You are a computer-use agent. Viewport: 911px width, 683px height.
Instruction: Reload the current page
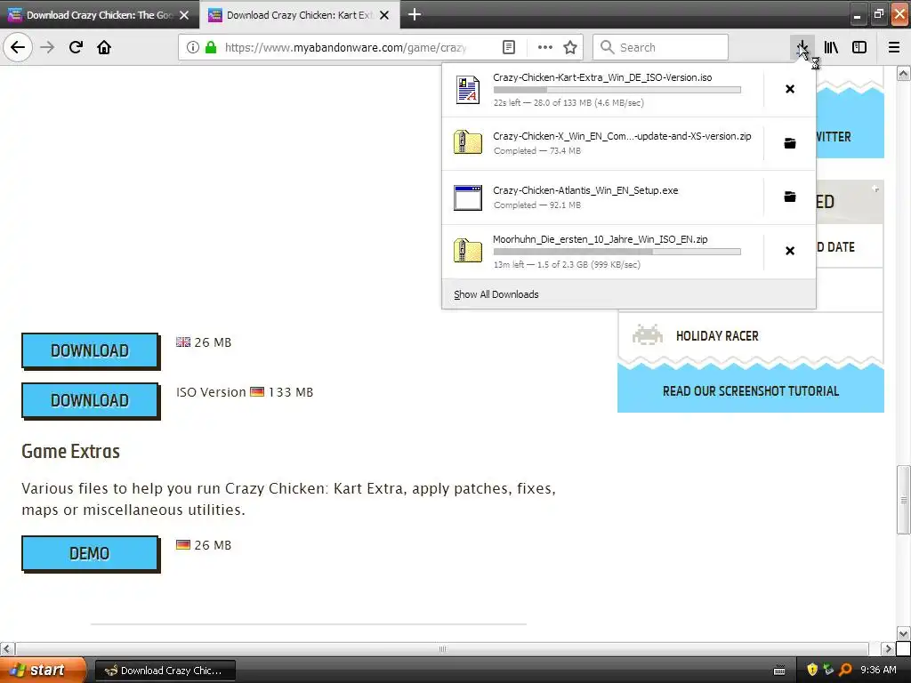tap(76, 47)
